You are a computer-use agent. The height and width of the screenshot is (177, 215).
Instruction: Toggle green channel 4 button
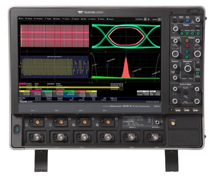[187, 57]
